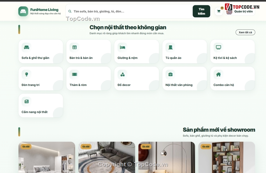Click the Tìm kiếm search button

(x=201, y=11)
